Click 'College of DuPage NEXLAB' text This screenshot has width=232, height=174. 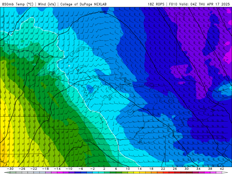(x=83, y=4)
